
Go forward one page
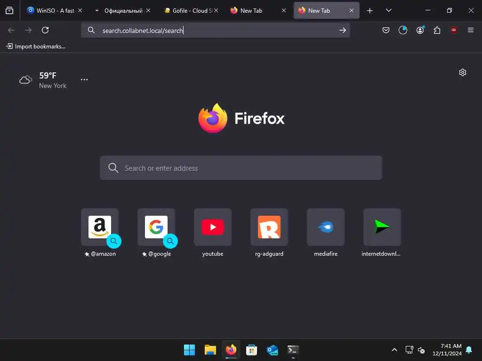pos(28,30)
